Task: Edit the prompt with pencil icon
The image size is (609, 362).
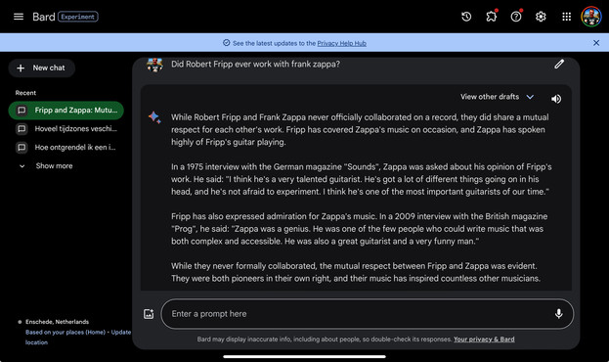Action: pos(559,65)
